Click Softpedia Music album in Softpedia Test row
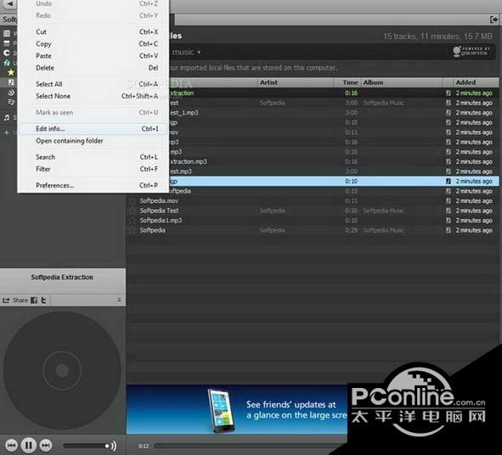The image size is (502, 455). coord(384,211)
